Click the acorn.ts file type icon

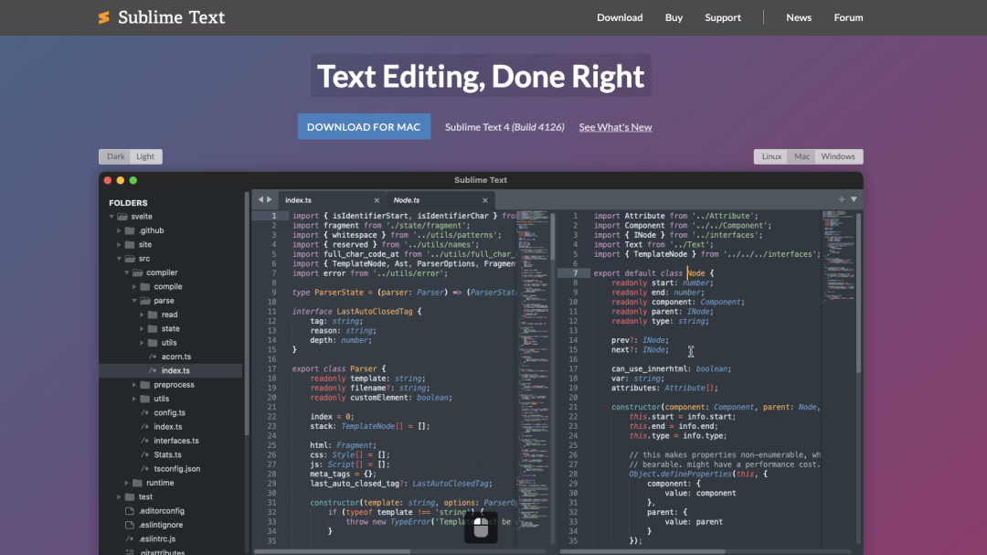153,357
